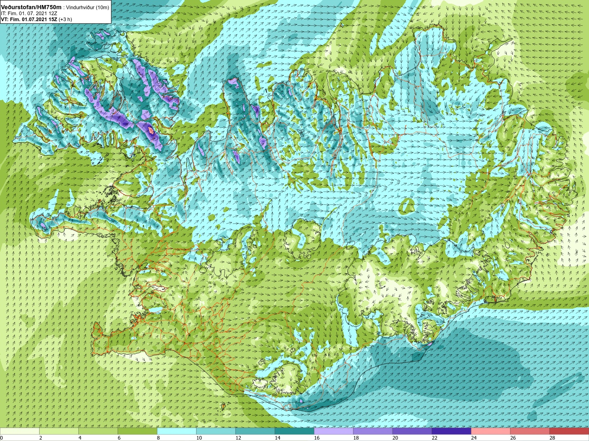Click the purple 18–20 legend swatch

373,431
